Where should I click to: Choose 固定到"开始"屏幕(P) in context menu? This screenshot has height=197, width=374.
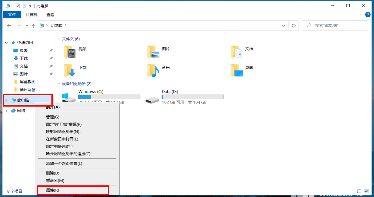tap(77, 124)
